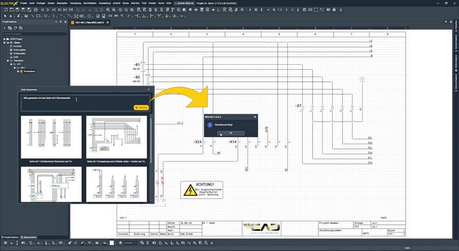Select thumbnail 'Seite mit 1 Schaltschrank Steckdose'
The image size is (459, 251).
51,137
